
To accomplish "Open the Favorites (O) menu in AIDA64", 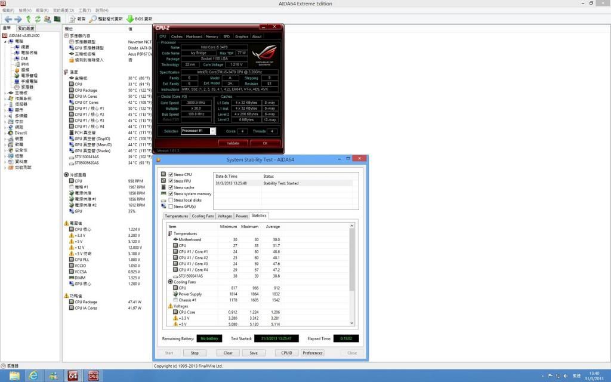I will [63, 11].
